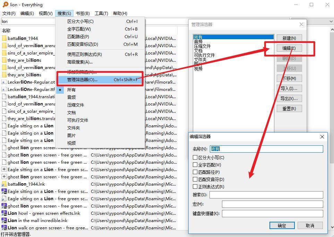Click the search field containing lion
The height and width of the screenshot is (237, 334).
pos(28,21)
